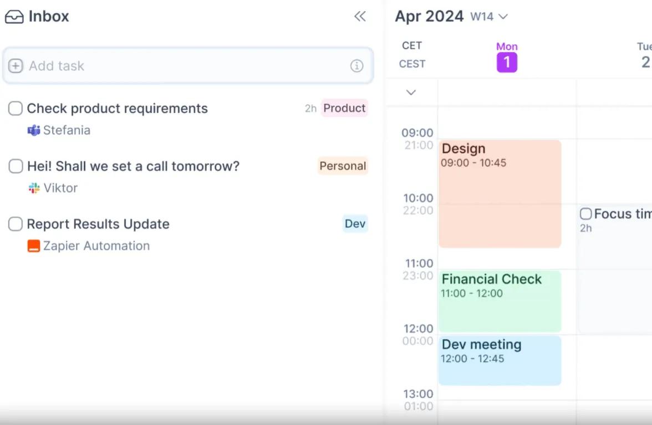This screenshot has height=425, width=652.
Task: Check off Check product requirements task
Action: pyautogui.click(x=16, y=109)
